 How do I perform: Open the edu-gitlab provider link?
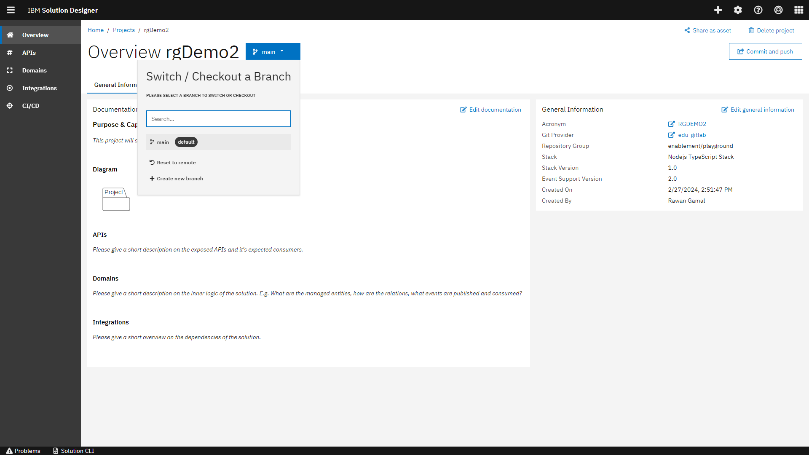691,135
